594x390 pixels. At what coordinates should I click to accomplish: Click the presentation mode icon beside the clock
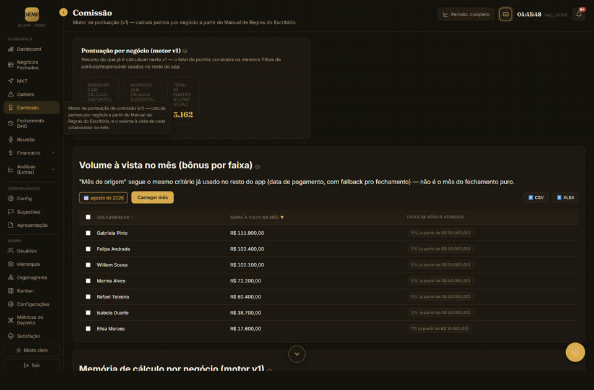(x=506, y=14)
